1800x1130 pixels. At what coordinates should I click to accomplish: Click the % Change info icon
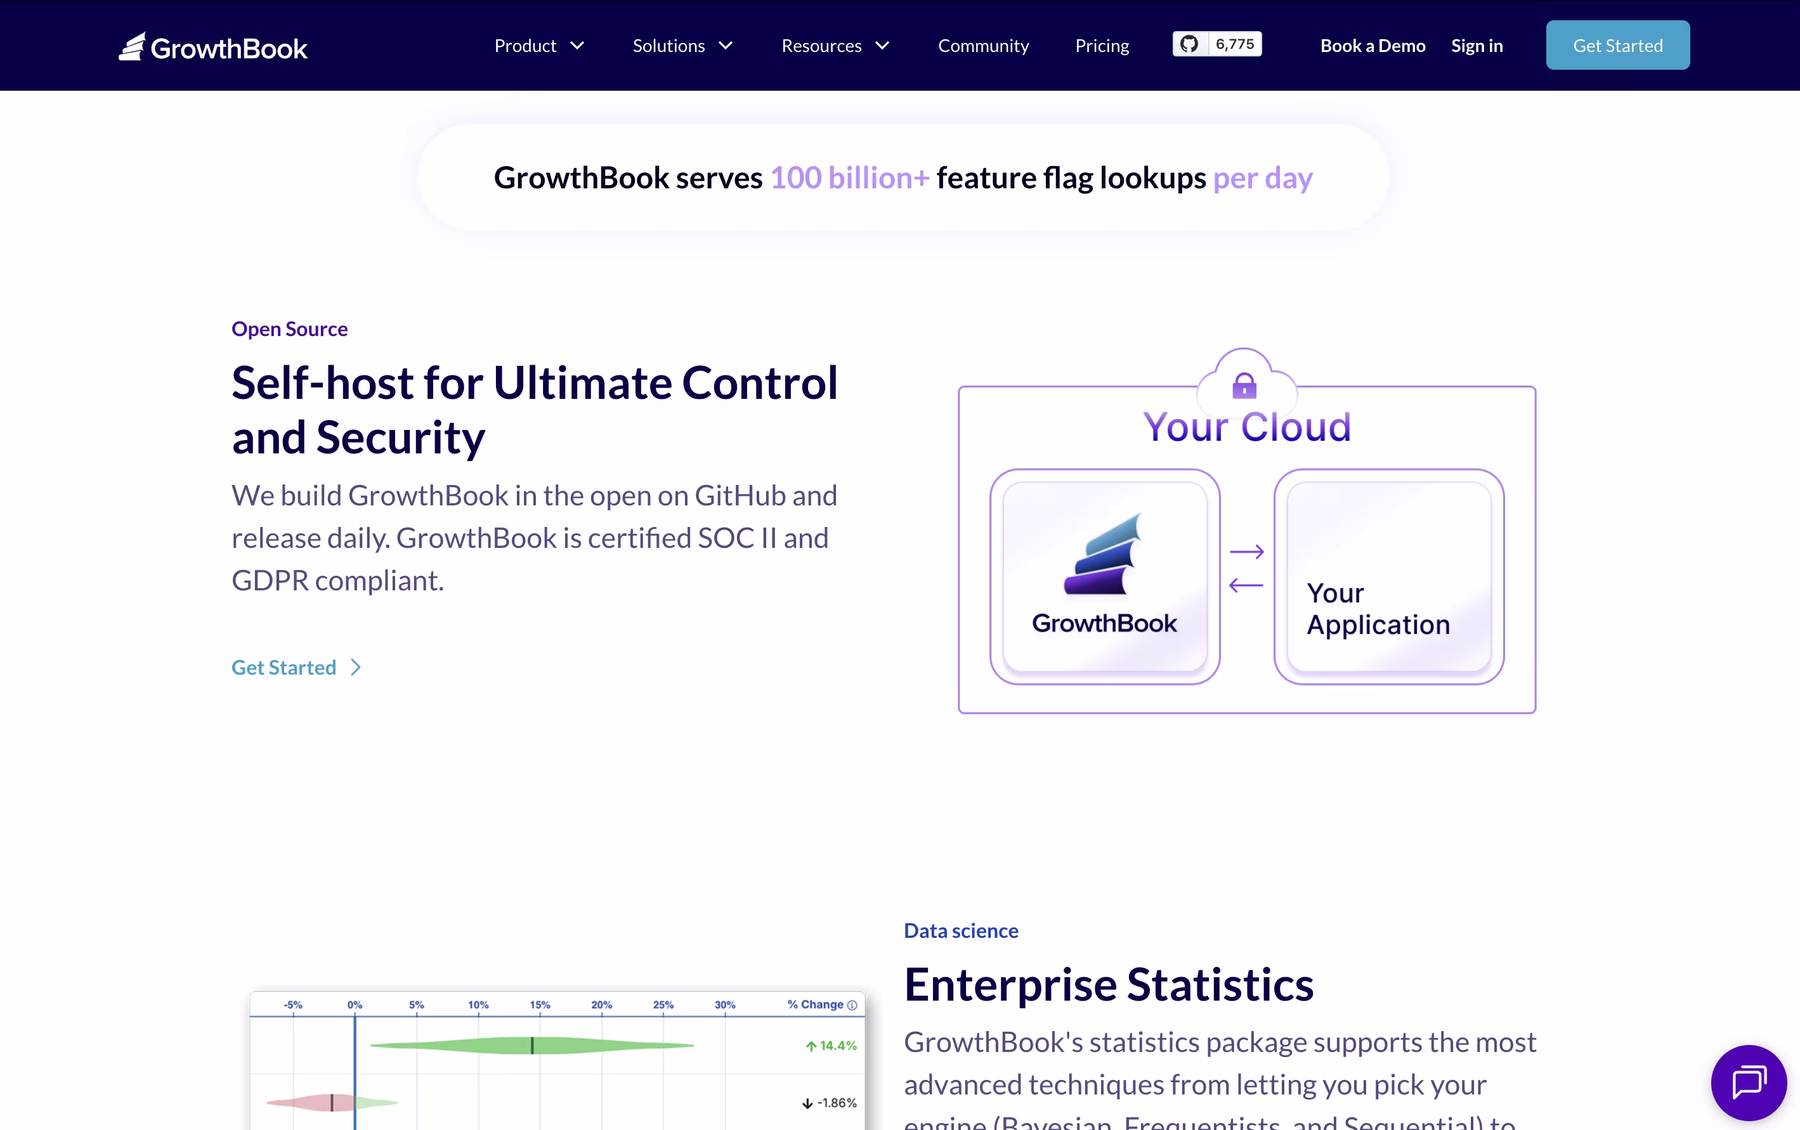tap(852, 1005)
